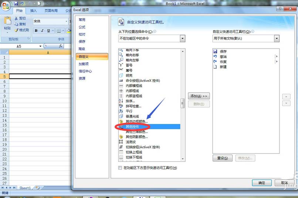
Task: Open 高级 options category
Action: pyautogui.click(x=82, y=49)
